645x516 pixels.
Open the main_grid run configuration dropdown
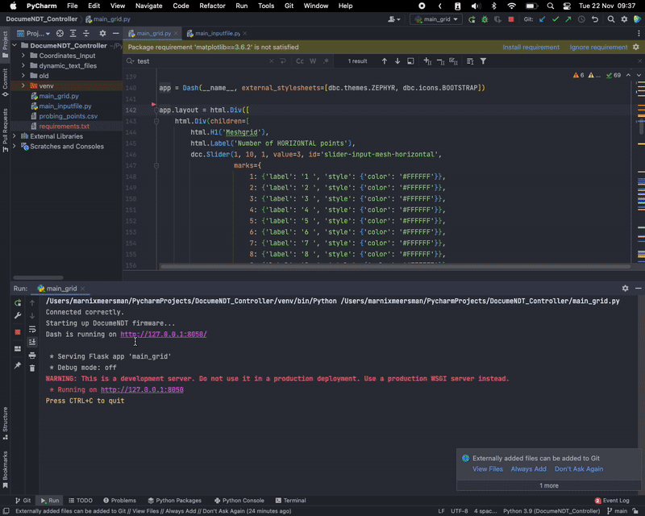(x=436, y=19)
